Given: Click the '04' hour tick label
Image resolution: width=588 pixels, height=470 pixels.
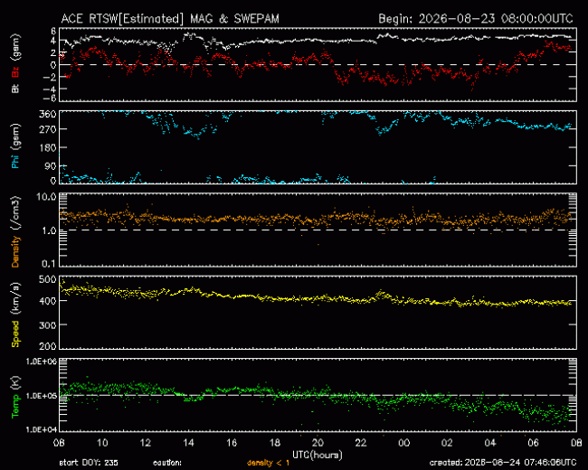Looking at the screenshot, I should point(490,443).
